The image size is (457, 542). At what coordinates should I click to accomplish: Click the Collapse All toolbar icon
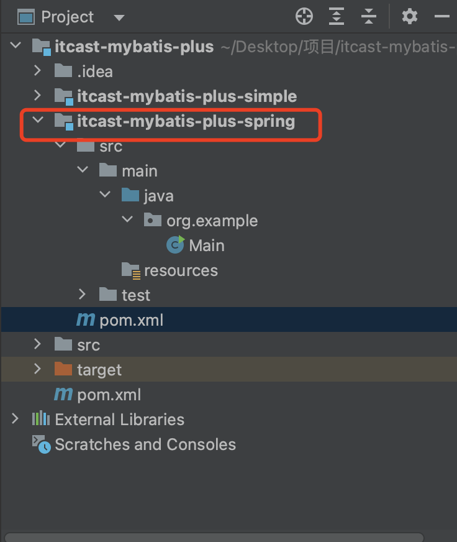[x=369, y=17]
